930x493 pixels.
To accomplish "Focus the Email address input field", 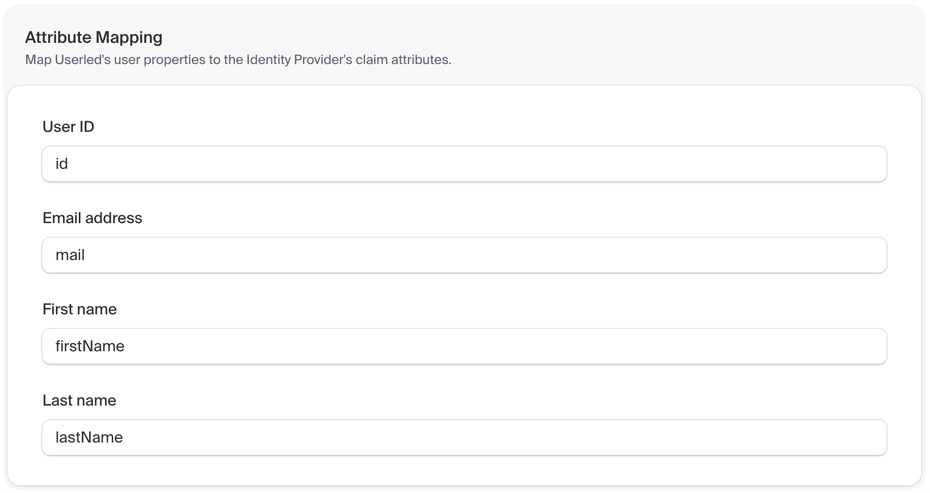I will (x=464, y=255).
